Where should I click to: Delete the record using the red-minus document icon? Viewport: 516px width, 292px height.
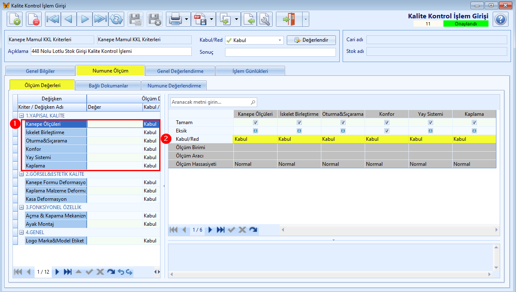coord(34,19)
